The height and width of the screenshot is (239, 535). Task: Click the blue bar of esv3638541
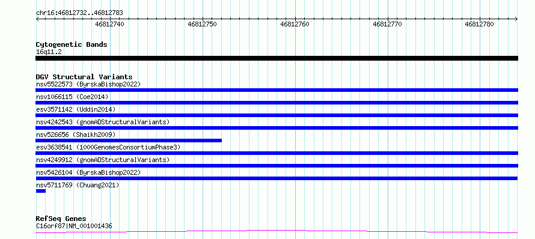277,153
